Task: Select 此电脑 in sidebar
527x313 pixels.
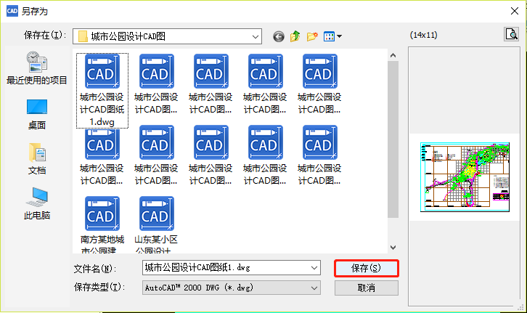Action: 36,204
